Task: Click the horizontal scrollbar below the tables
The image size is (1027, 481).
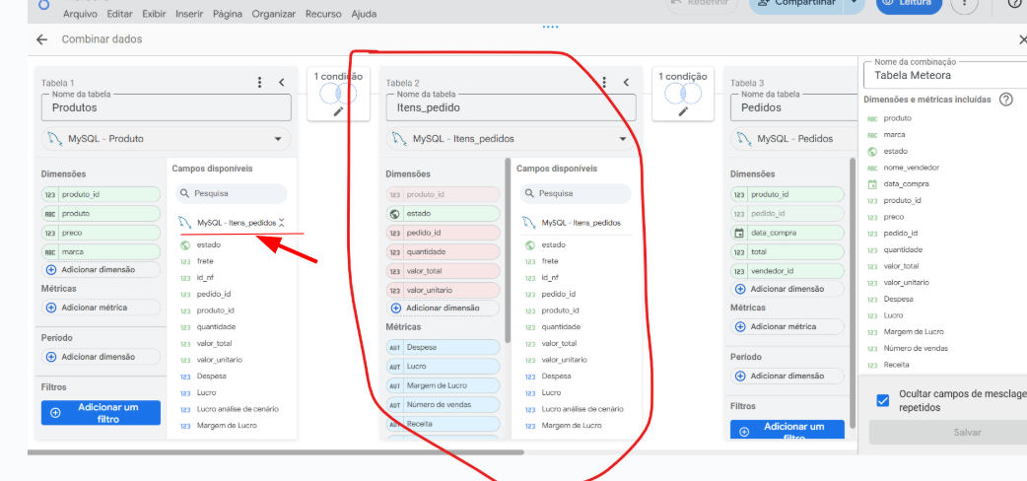Action: 275,452
